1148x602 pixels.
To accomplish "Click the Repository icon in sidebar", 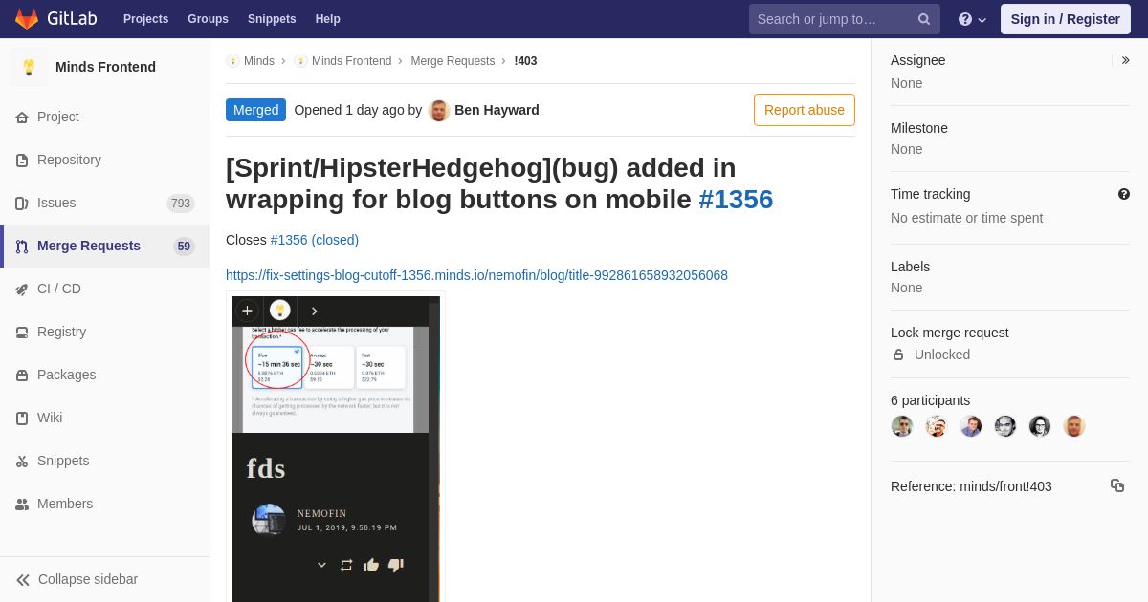I will [x=22, y=161].
